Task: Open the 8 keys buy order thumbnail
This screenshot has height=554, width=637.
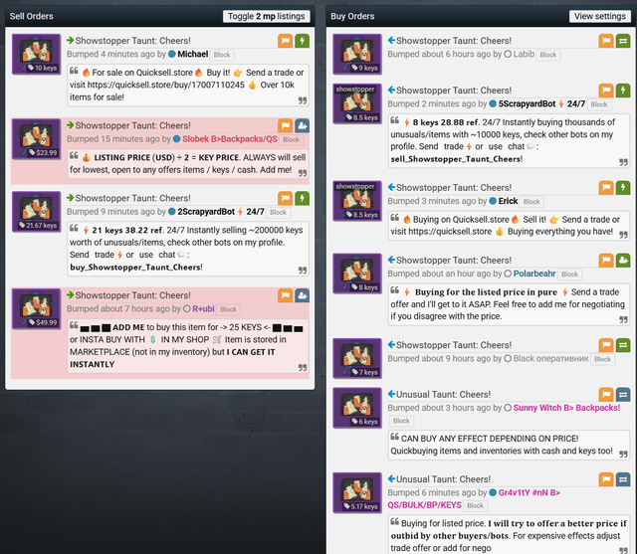Action: coord(357,274)
